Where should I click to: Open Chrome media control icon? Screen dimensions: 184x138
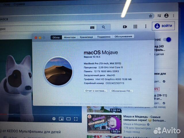pyautogui.click(x=159, y=16)
